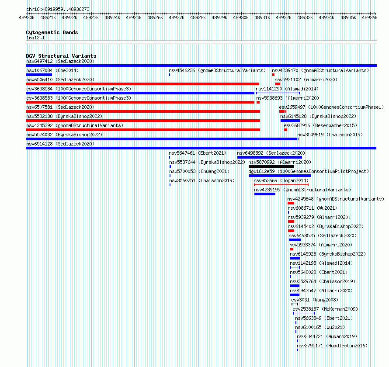Viewport: 389px width, 367px height.
Task: Open the nsv5931102 (Almarri2020) label
Action: tap(306, 80)
